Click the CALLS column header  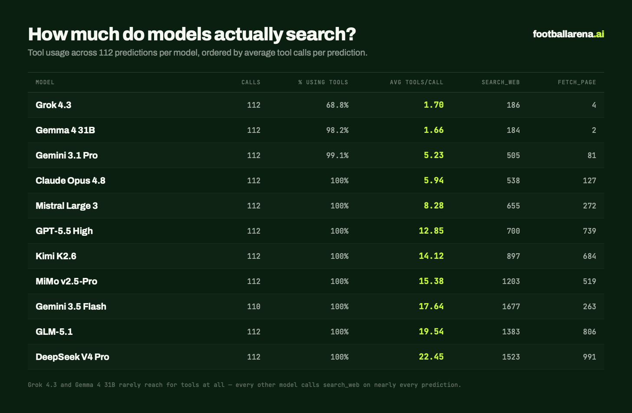click(x=251, y=82)
